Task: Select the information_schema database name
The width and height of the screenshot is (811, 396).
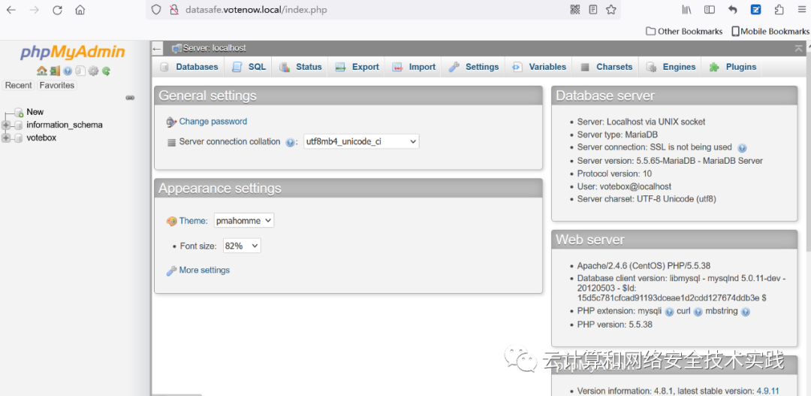Action: pyautogui.click(x=65, y=125)
